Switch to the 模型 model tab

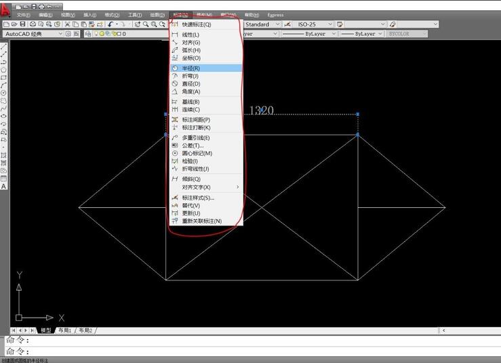45,330
